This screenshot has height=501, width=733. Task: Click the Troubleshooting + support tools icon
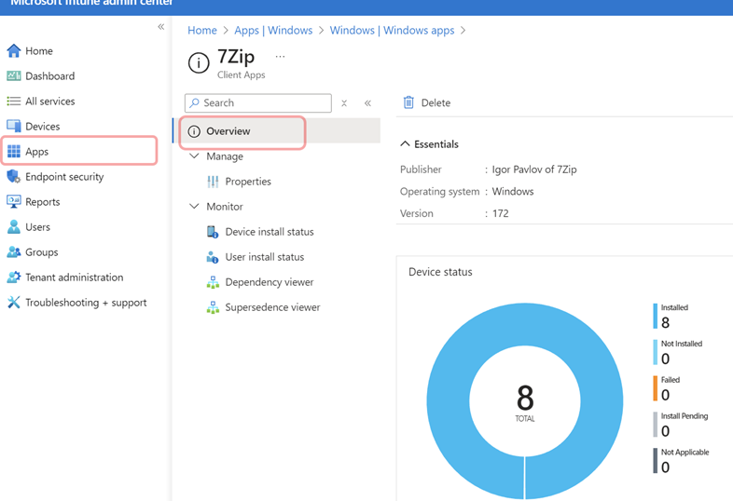14,303
